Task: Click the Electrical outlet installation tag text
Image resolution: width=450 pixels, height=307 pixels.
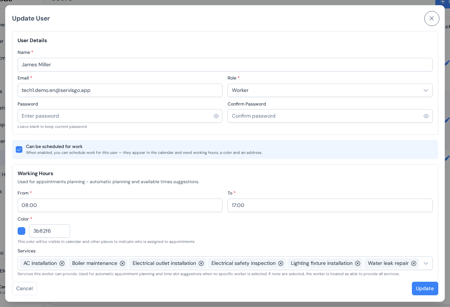Action: pos(164,263)
